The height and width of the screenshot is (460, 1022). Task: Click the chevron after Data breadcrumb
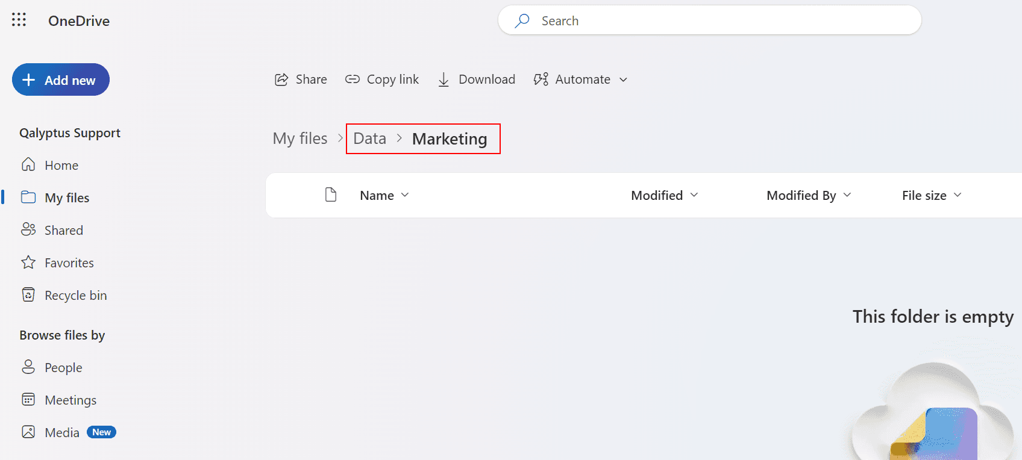(400, 138)
